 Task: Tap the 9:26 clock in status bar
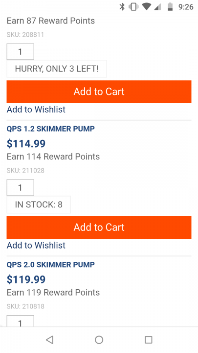pyautogui.click(x=186, y=7)
